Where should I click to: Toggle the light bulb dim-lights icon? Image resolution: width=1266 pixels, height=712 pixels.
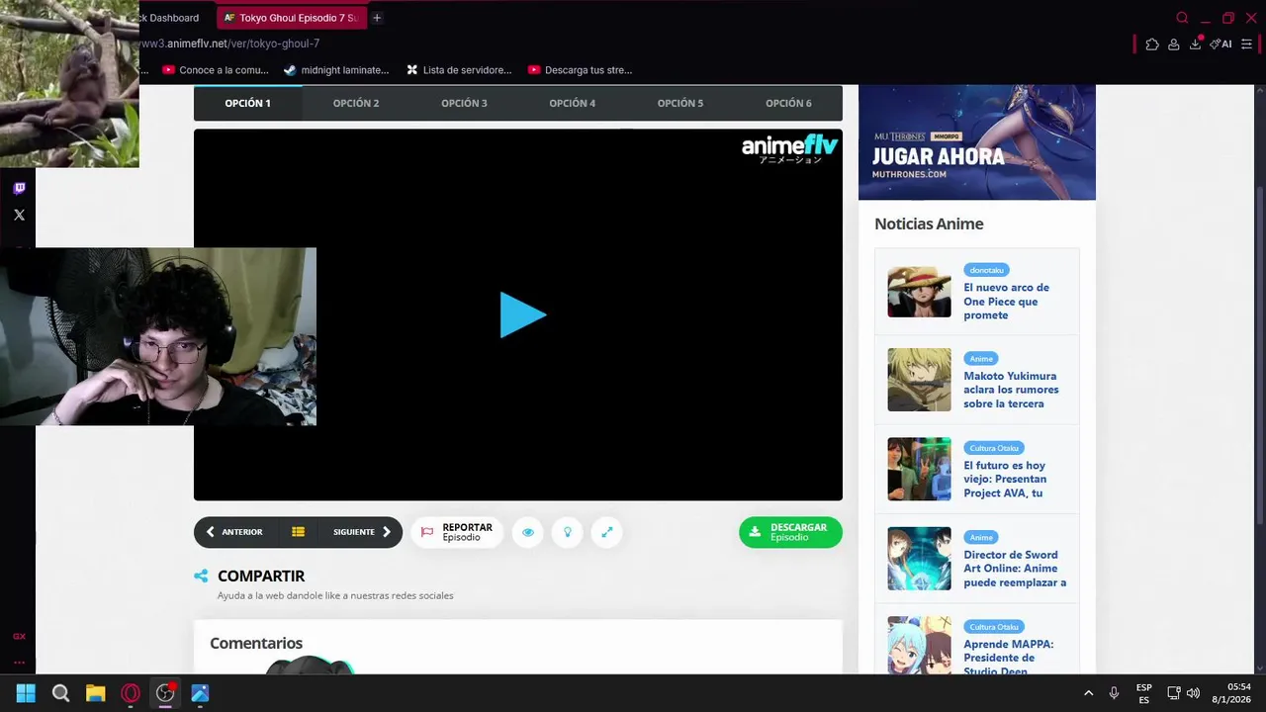click(568, 532)
